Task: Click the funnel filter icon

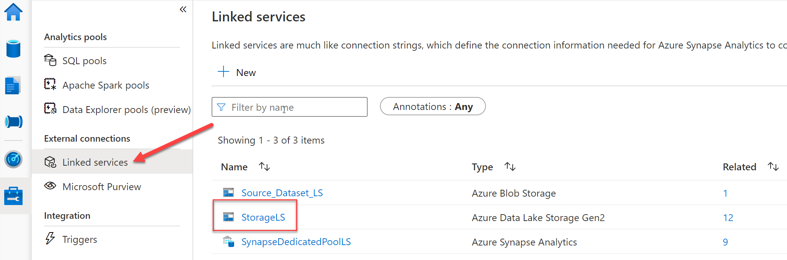Action: pos(221,107)
